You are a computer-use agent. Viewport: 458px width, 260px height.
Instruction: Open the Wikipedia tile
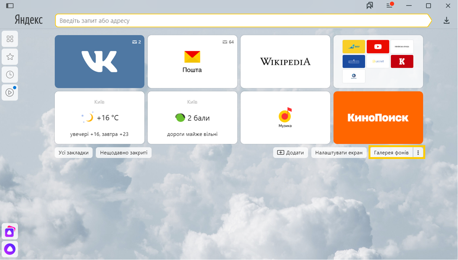tap(285, 62)
